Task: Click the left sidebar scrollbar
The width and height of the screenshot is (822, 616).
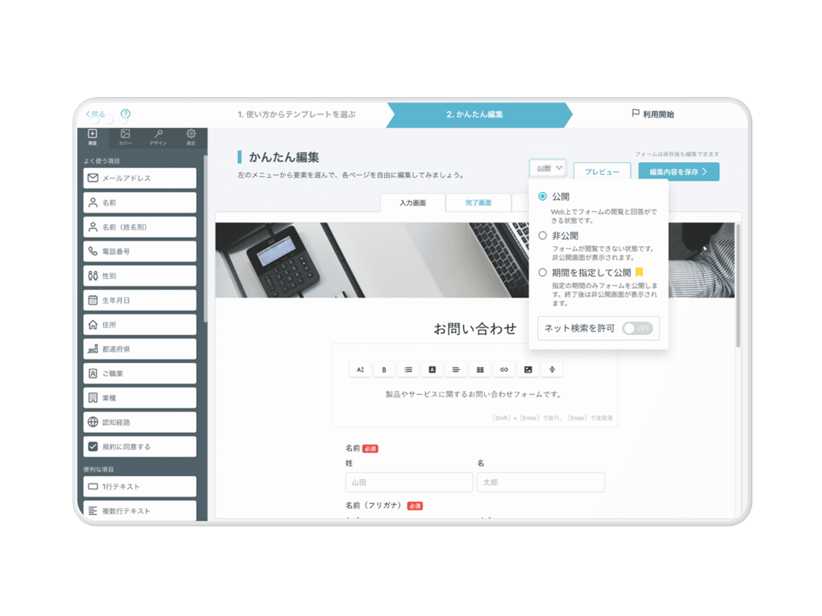Action: (205, 238)
